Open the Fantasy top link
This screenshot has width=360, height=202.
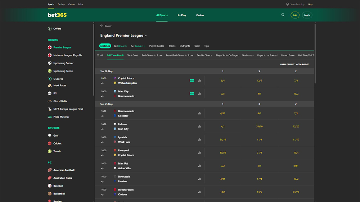61,4
